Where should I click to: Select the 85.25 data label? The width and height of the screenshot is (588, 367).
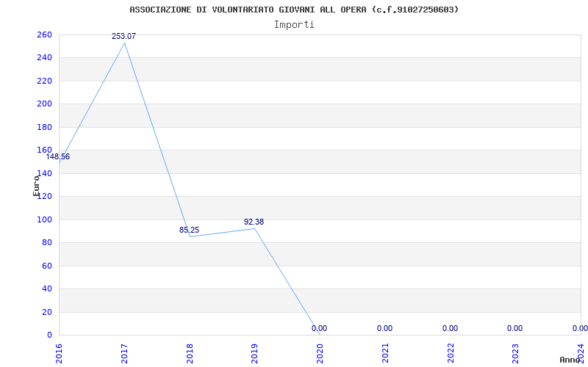189,230
